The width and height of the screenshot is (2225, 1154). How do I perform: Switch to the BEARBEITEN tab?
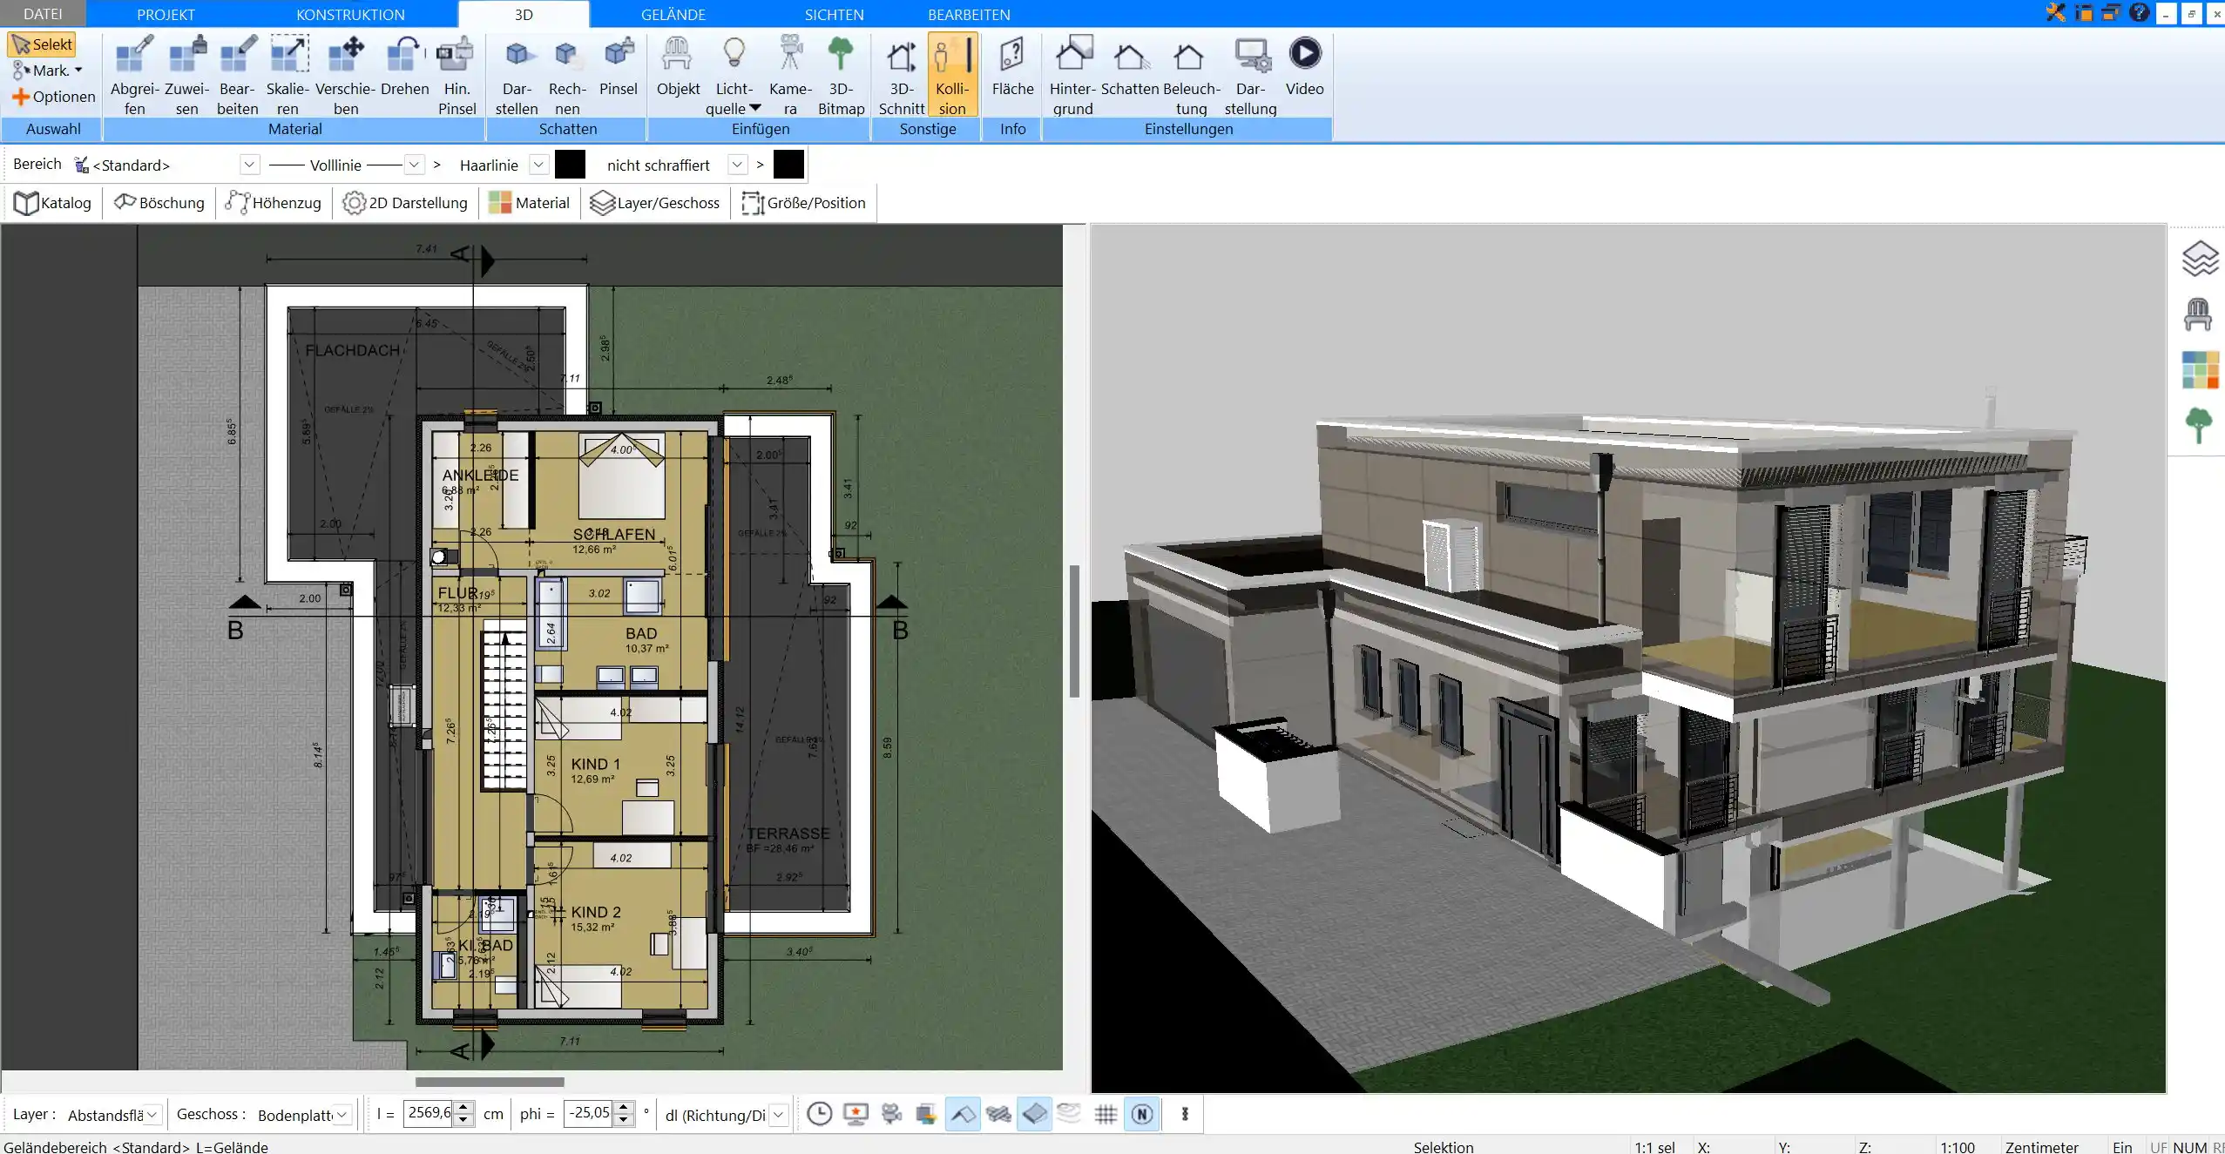969,14
